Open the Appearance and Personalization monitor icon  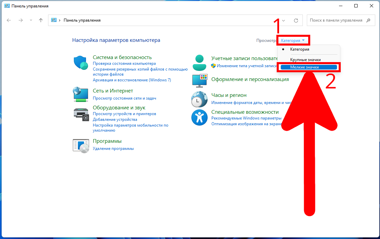(x=199, y=80)
